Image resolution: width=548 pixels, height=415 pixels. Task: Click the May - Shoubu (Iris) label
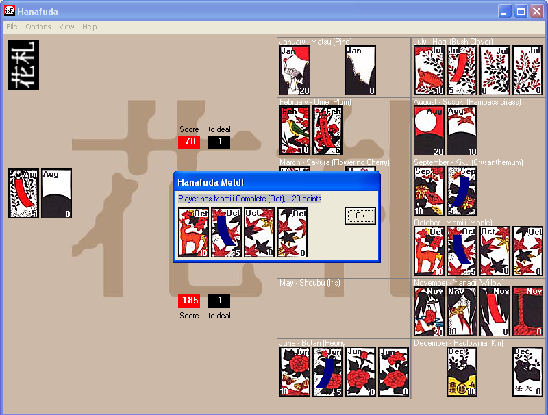coord(310,283)
